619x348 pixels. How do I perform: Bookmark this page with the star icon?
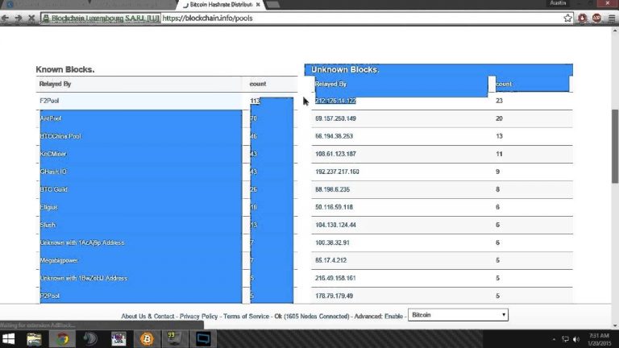point(567,19)
